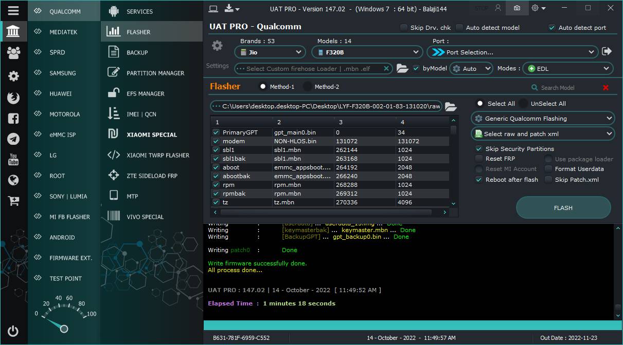623x345 pixels.
Task: Click the Search Model field
Action: pyautogui.click(x=565, y=88)
